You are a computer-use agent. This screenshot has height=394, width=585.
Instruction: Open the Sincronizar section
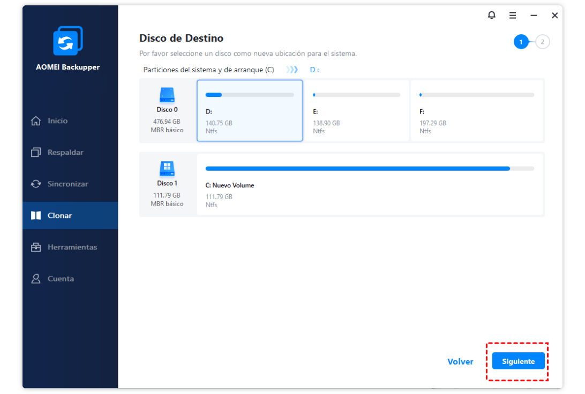point(70,184)
